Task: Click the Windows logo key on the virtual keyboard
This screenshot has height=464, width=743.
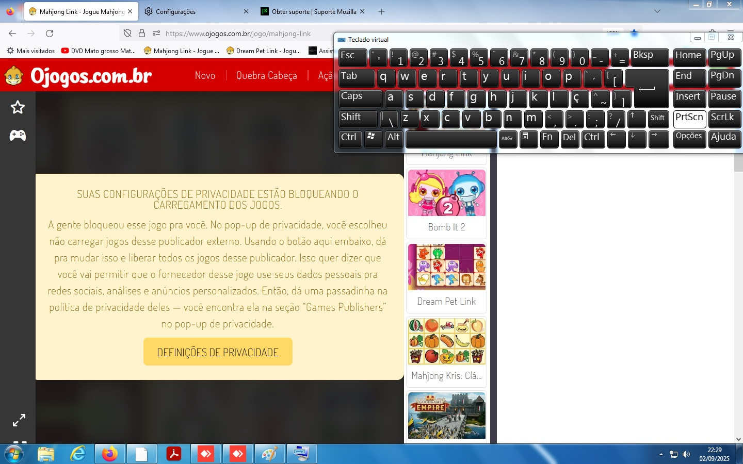Action: coord(373,139)
